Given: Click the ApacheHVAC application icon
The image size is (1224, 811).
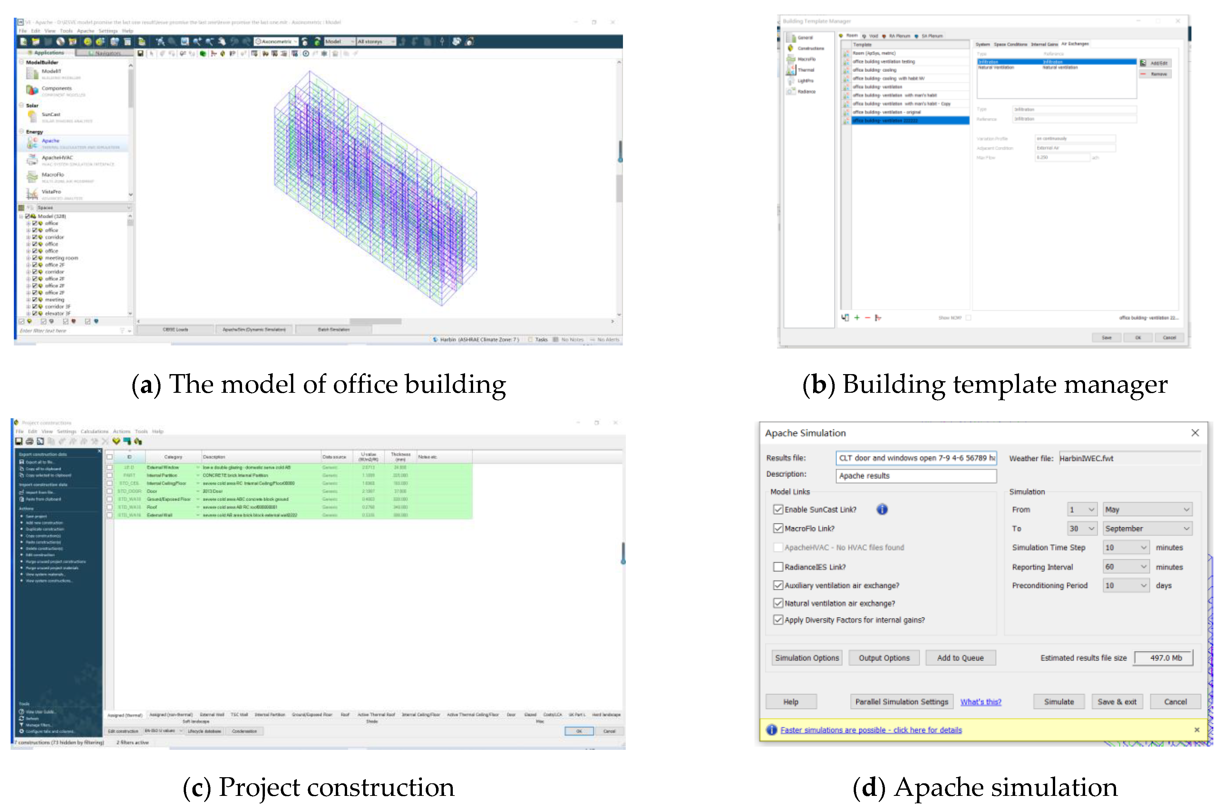Looking at the screenshot, I should point(32,160).
